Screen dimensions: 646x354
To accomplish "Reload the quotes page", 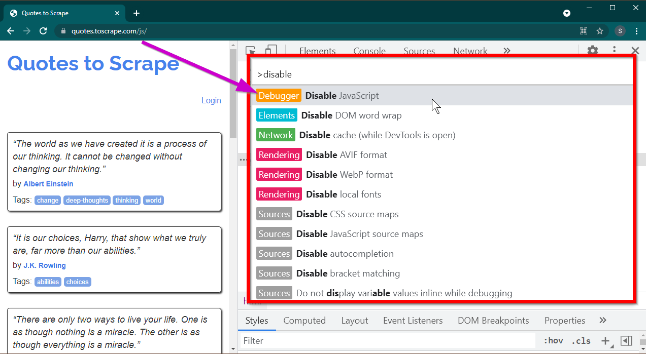I will 43,31.
